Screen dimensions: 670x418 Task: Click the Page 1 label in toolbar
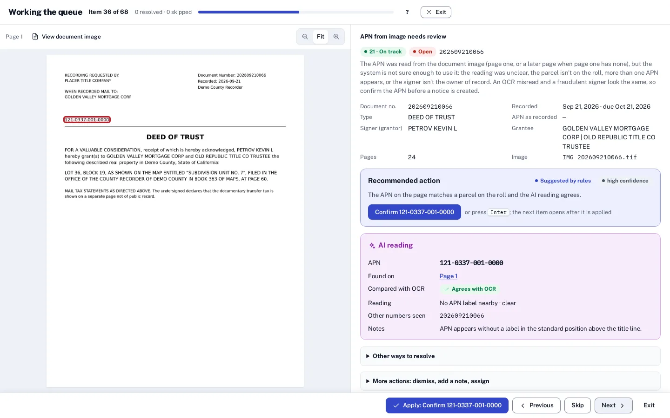(14, 37)
